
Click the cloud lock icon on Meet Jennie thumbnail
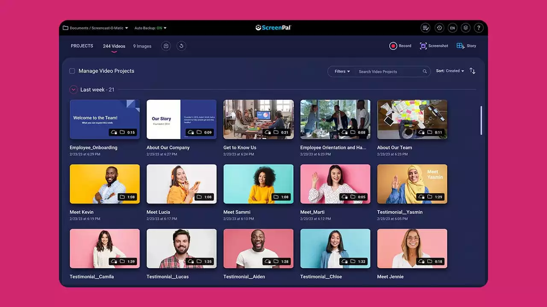pyautogui.click(x=421, y=261)
